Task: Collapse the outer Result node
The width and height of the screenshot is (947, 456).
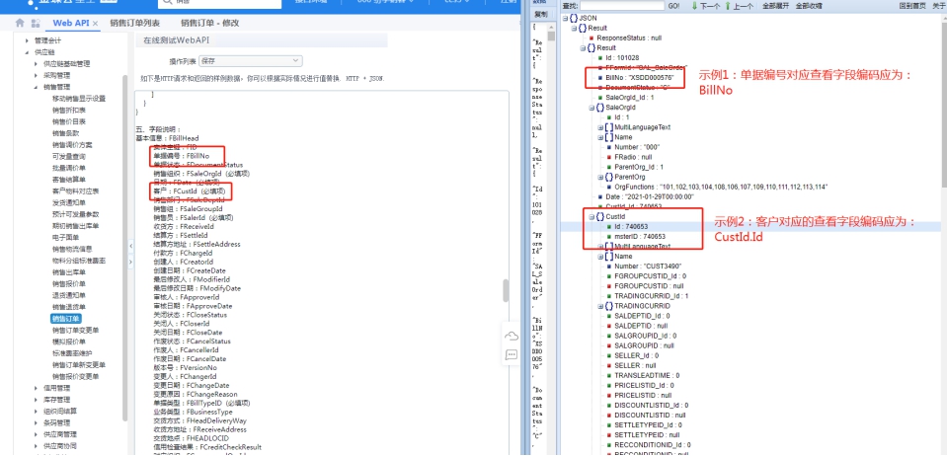Action: tap(574, 28)
